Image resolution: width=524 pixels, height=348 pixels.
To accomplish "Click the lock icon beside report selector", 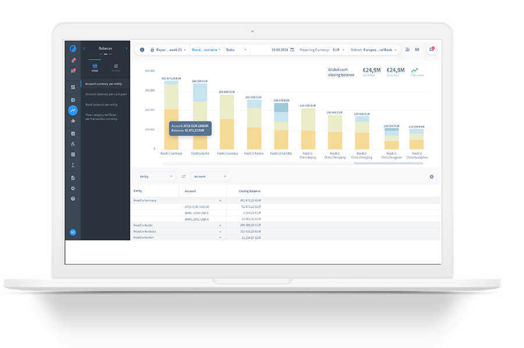I will click(152, 49).
